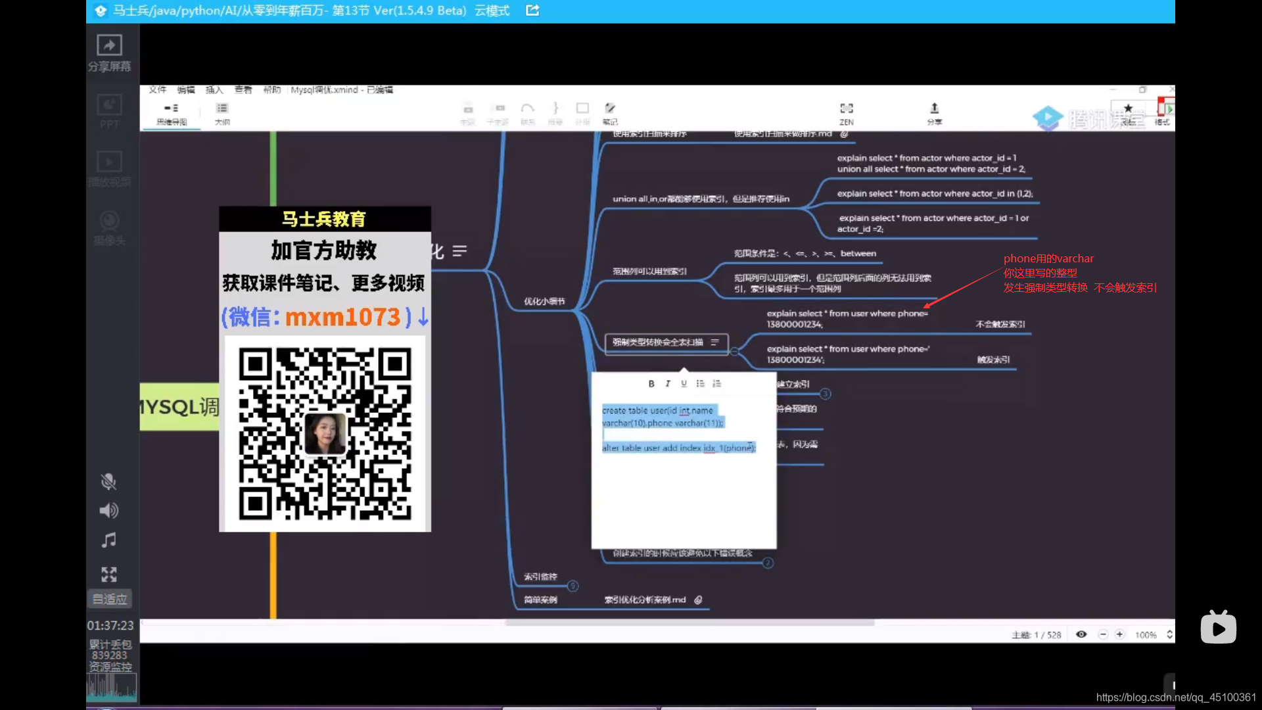Enter ZEN mode from the toolbar
This screenshot has width=1262, height=710.
[x=847, y=114]
